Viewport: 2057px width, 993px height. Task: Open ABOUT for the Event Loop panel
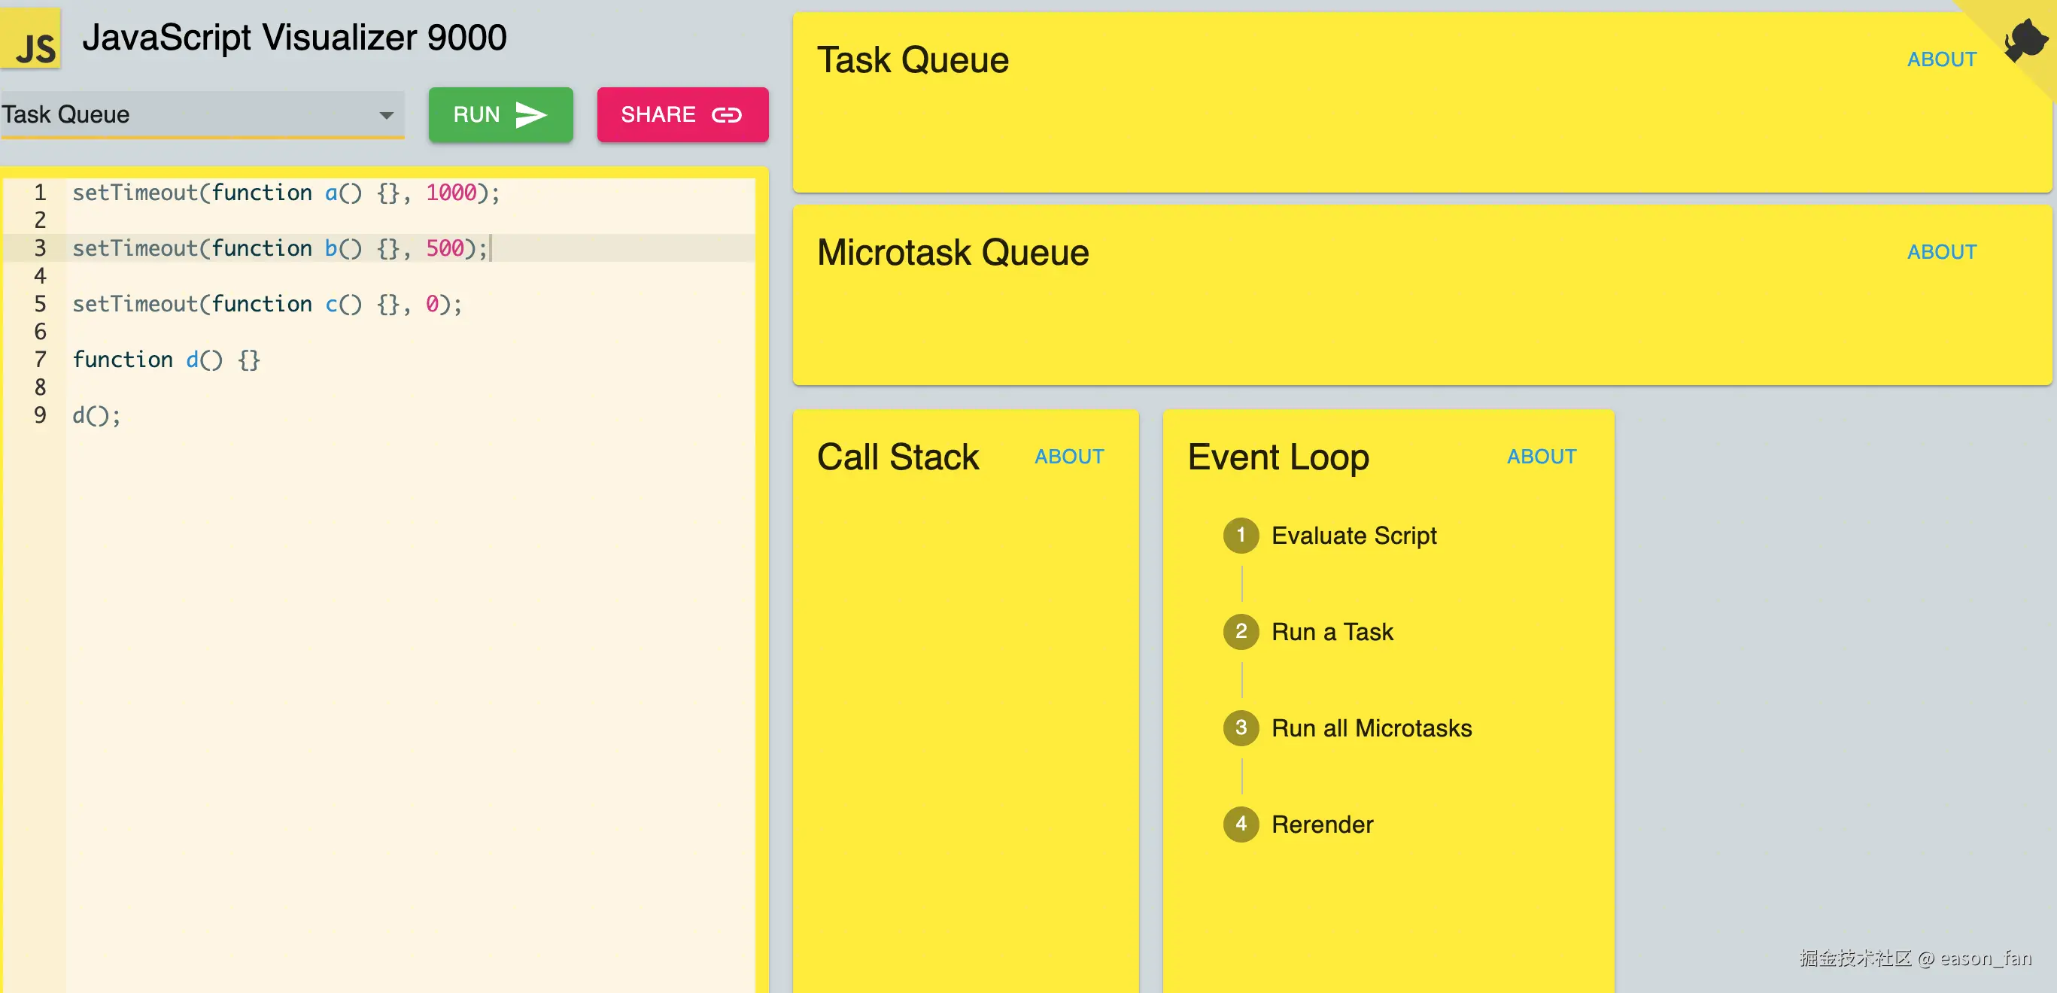pos(1540,457)
